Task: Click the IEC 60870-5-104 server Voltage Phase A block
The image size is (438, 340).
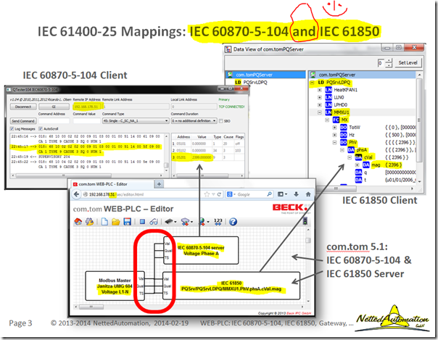Action: [201, 250]
